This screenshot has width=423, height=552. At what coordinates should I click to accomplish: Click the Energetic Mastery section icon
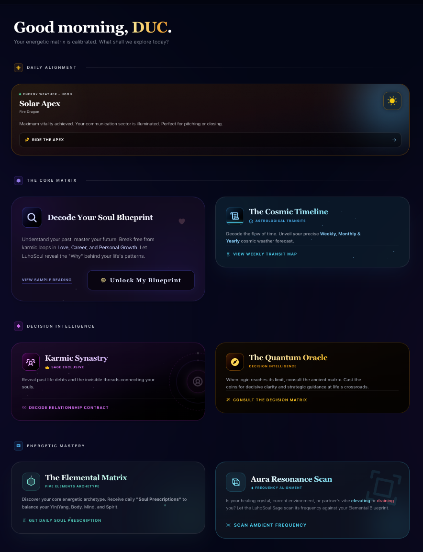pos(18,446)
